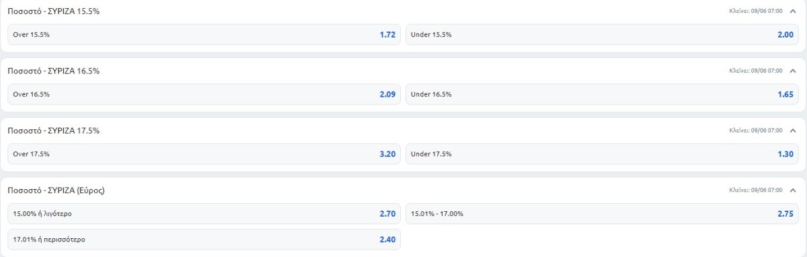Collapse the Ποσοστό - ΣΥΡΙΖΑ 16.5% market chevron
The width and height of the screenshot is (807, 257).
pyautogui.click(x=793, y=70)
